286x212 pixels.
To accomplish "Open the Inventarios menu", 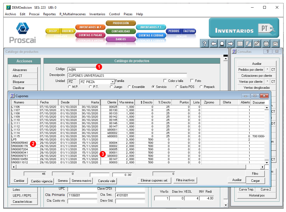I will tap(97, 14).
